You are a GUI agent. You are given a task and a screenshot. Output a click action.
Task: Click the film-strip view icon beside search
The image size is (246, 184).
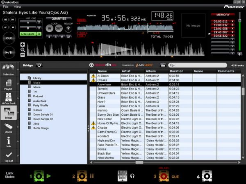coord(163,65)
